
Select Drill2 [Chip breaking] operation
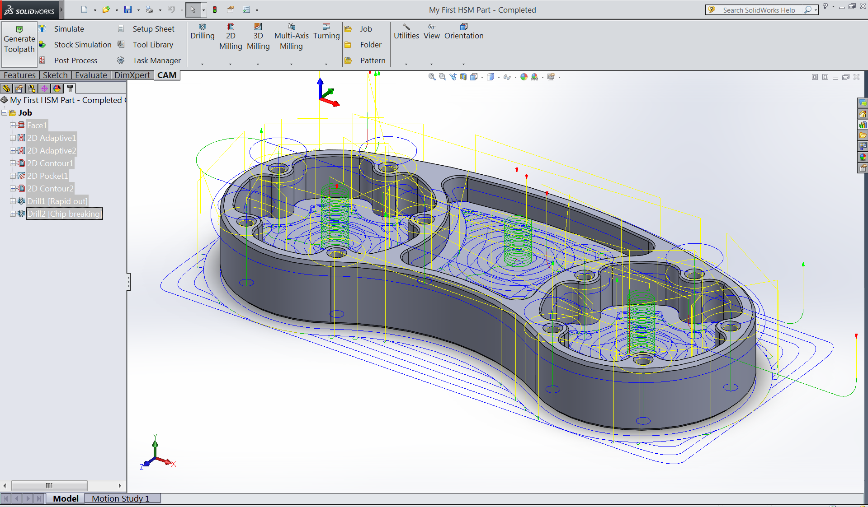pos(64,214)
